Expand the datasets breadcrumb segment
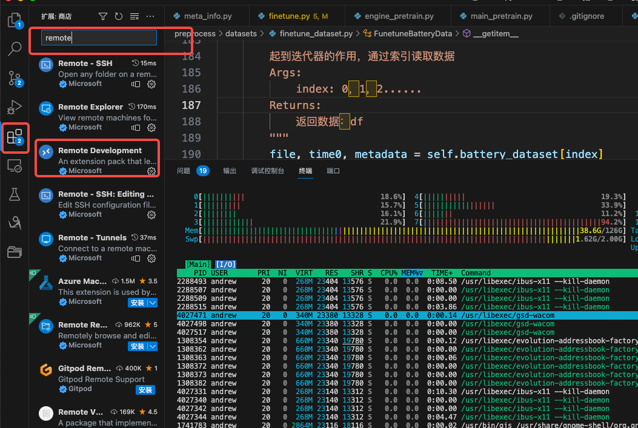This screenshot has width=638, height=428. (x=241, y=34)
